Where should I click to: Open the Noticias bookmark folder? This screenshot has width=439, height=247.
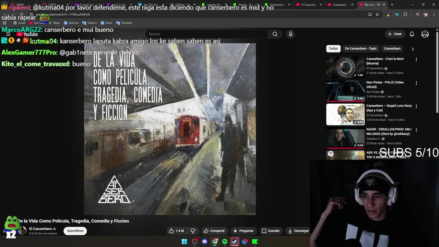71,23
